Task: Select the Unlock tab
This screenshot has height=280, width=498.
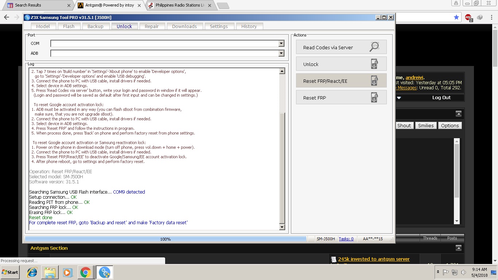Action: (124, 26)
